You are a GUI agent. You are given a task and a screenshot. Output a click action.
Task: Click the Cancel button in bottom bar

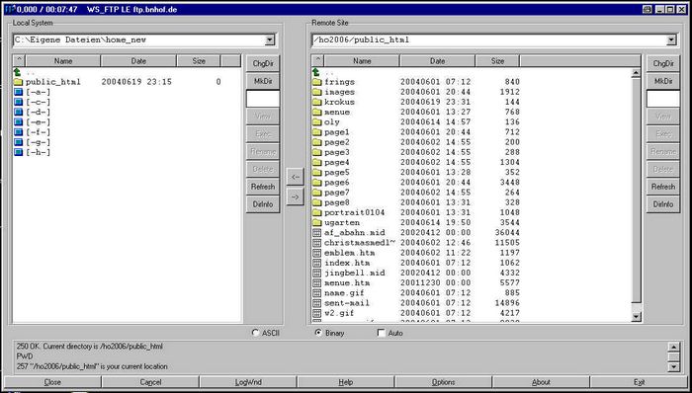[150, 382]
